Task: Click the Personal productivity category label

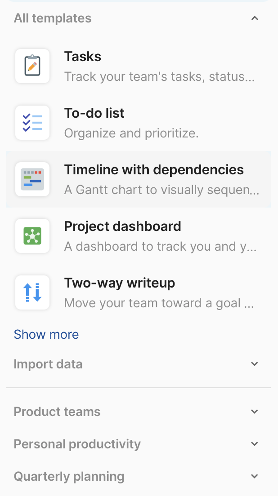Action: [77, 444]
